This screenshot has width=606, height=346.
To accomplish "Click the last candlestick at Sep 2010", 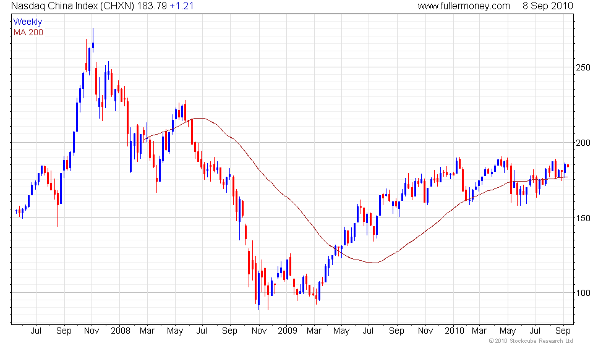I will [568, 166].
